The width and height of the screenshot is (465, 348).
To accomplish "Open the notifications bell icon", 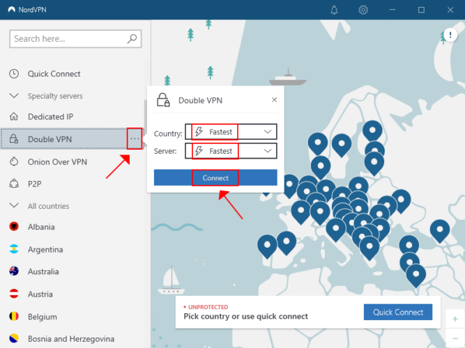I will tap(334, 10).
